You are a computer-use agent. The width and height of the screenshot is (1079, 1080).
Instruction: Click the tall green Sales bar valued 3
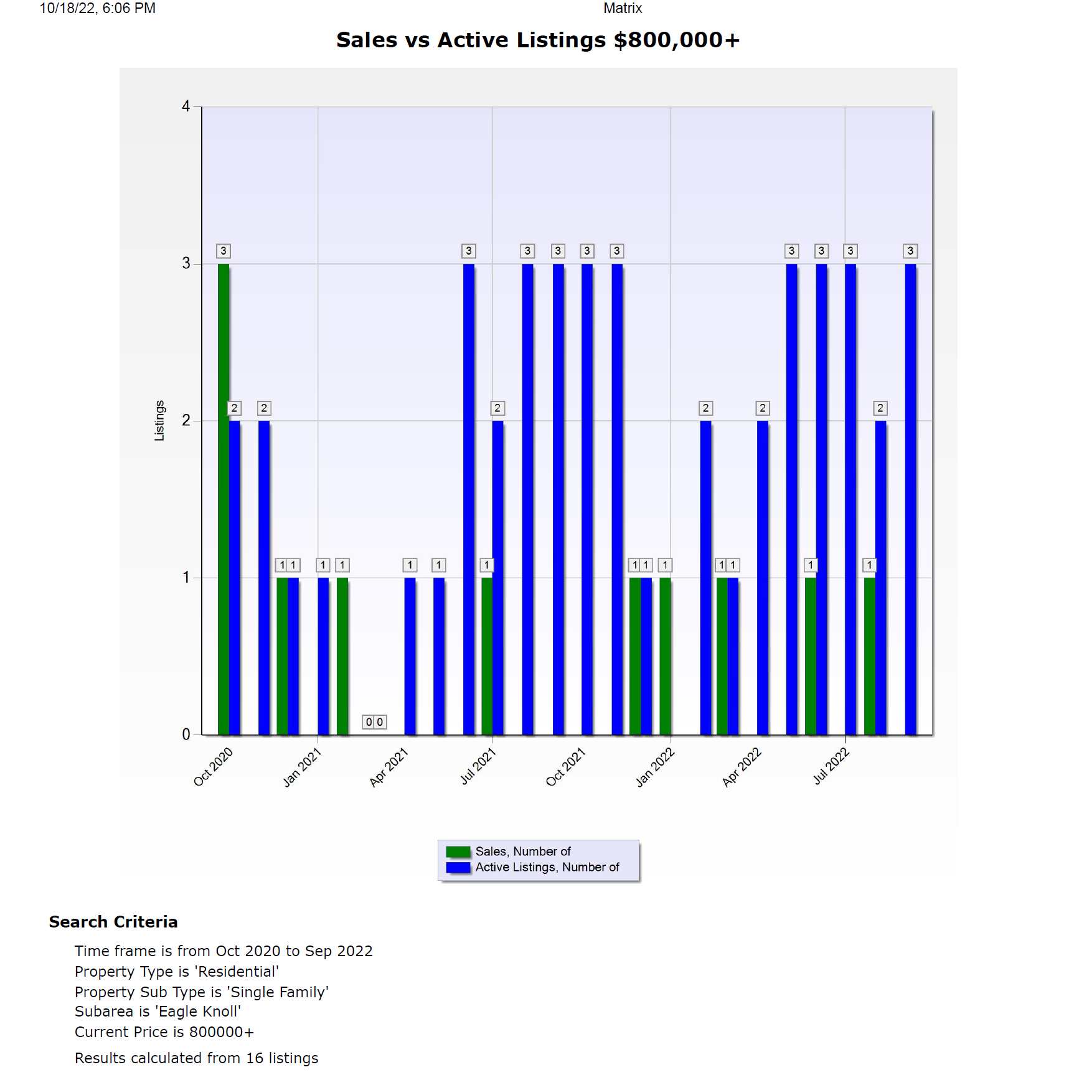pos(224,499)
